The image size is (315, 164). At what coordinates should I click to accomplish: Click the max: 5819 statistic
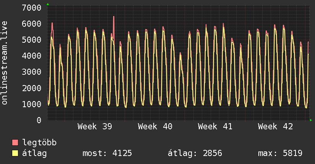pos(280,153)
